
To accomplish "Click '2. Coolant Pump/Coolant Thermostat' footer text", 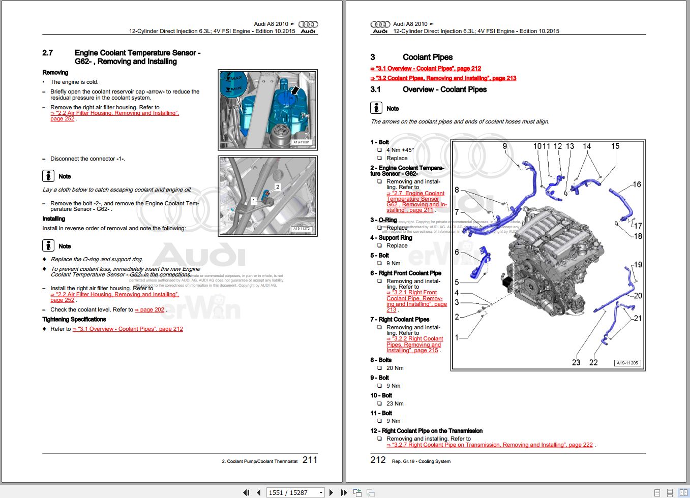I will pos(260,461).
